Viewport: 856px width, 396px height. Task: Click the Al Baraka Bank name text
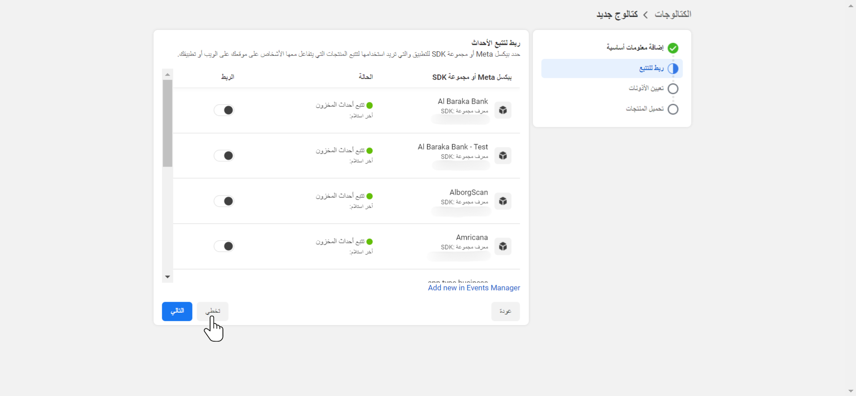[463, 101]
